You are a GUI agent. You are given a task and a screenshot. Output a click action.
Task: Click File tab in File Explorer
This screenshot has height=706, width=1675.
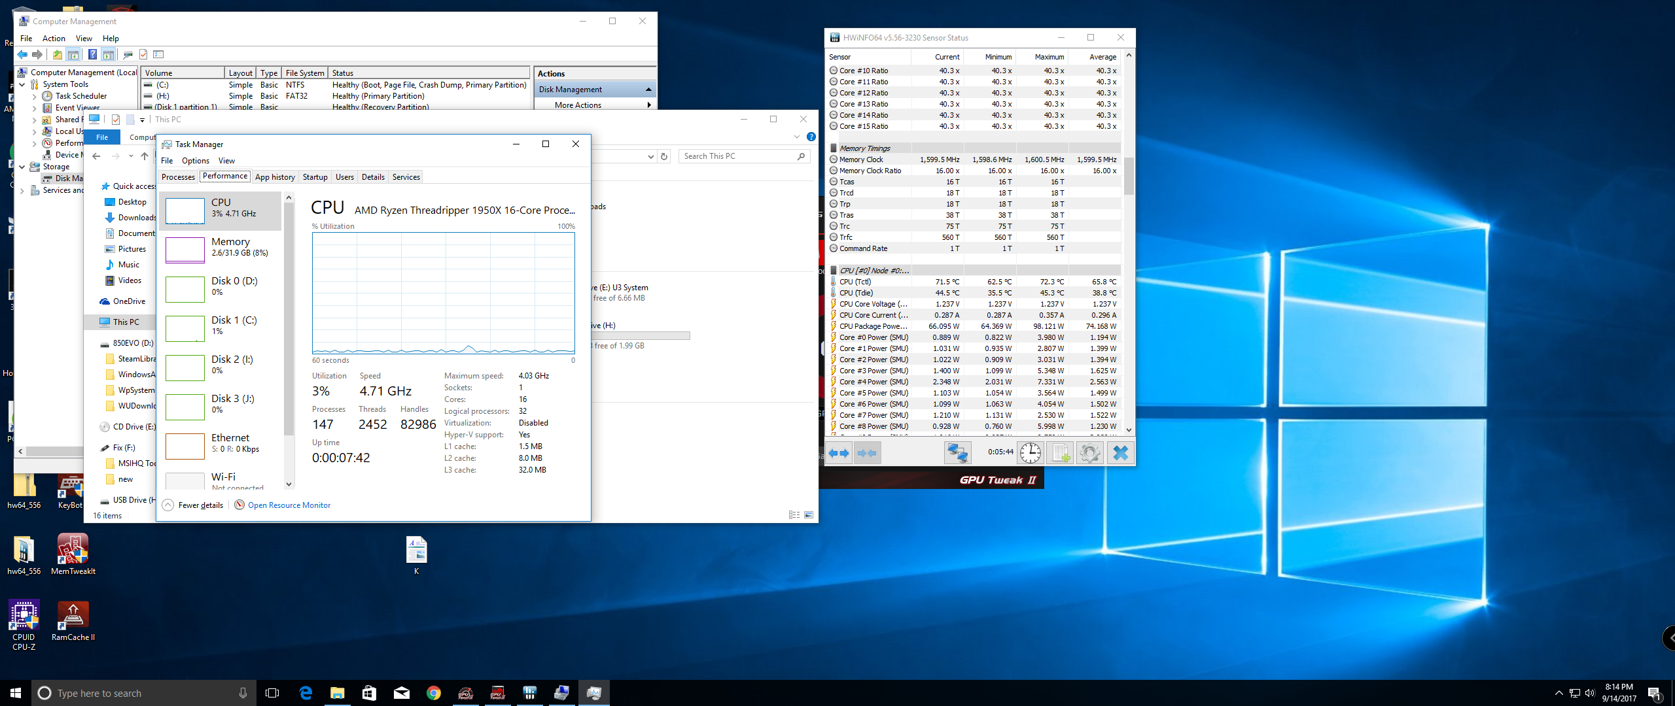click(102, 137)
